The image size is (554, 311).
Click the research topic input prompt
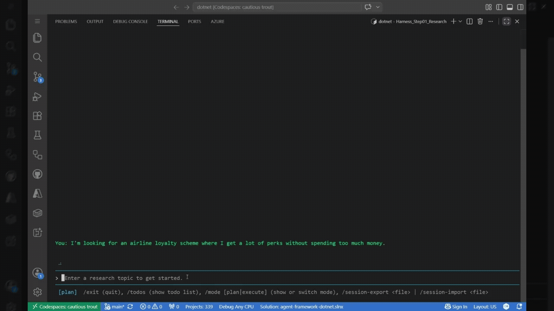pyautogui.click(x=288, y=278)
